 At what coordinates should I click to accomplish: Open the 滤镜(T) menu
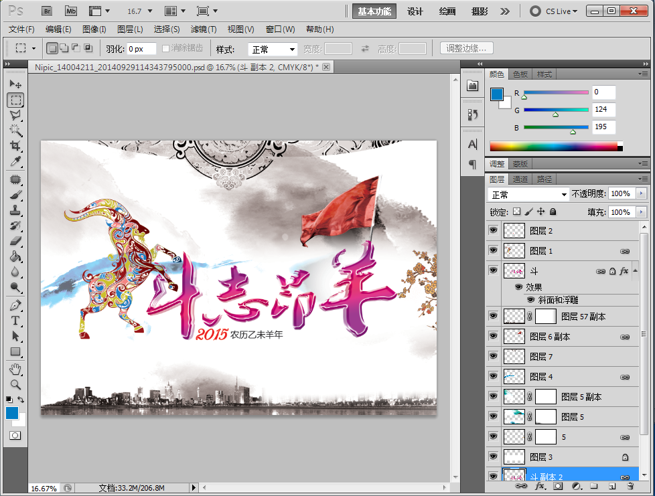[204, 29]
